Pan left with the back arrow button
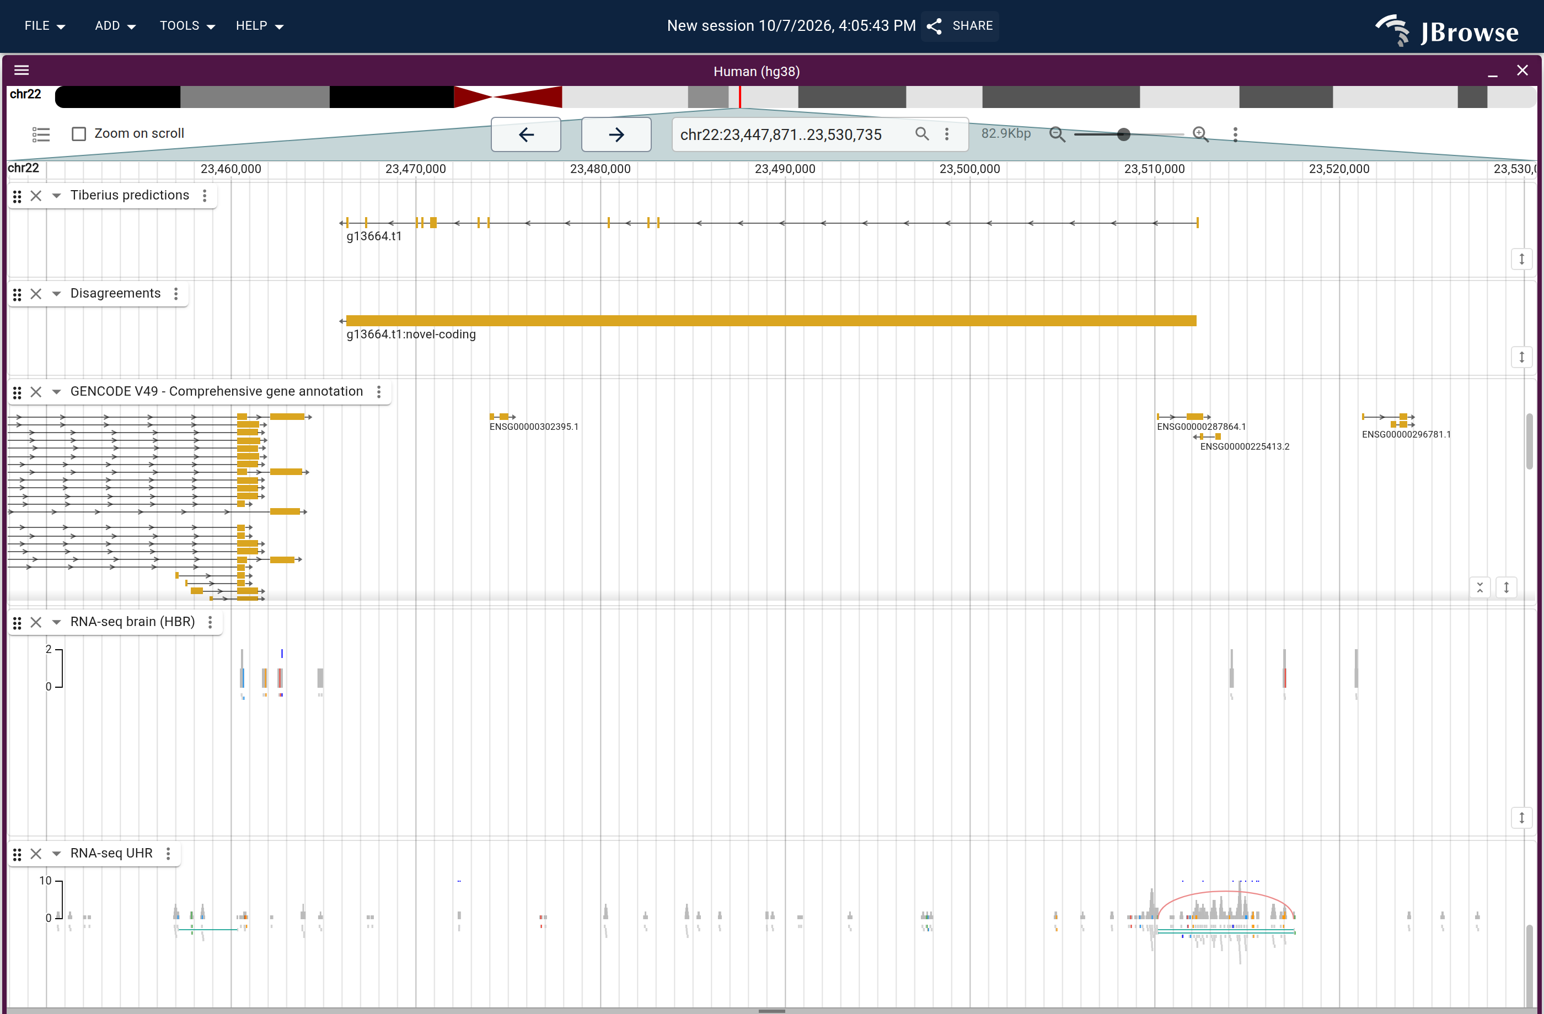1544x1014 pixels. click(526, 134)
